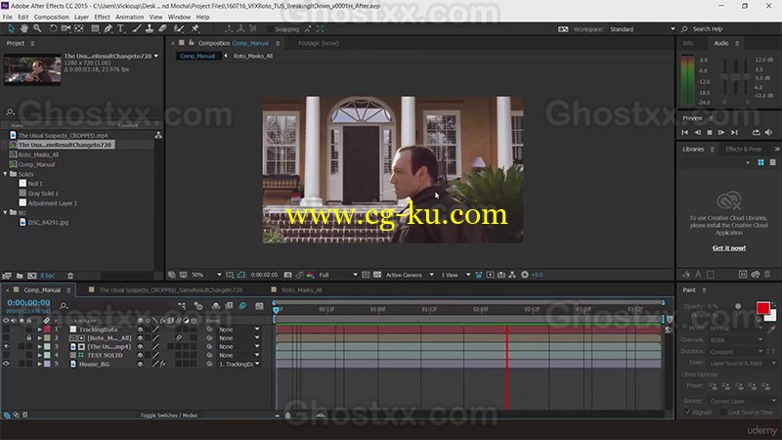Select the Eraser tool
Viewport: 782px width, 440px height.
tap(162, 29)
